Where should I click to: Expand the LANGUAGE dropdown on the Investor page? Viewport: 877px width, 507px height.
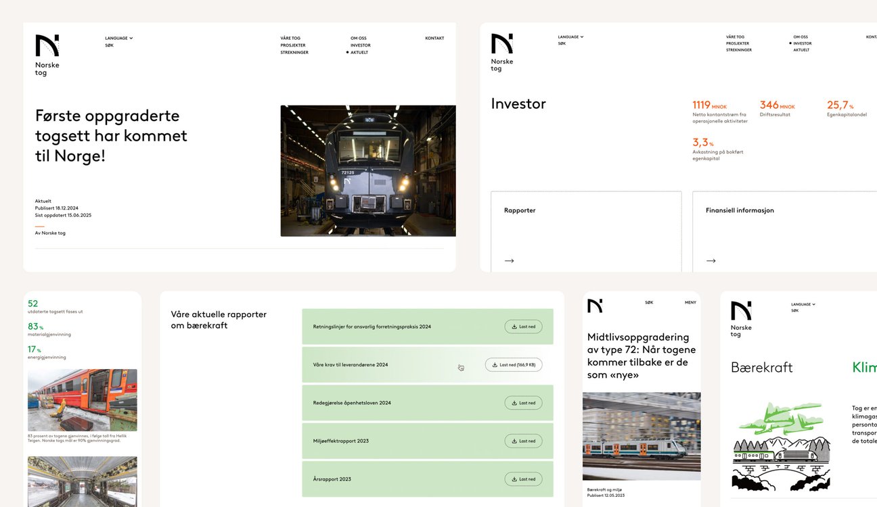point(570,37)
